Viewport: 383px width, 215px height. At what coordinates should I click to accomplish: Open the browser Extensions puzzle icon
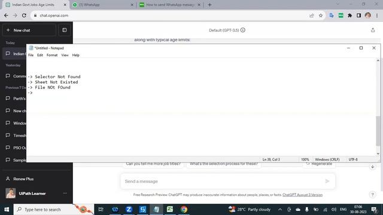(x=349, y=16)
